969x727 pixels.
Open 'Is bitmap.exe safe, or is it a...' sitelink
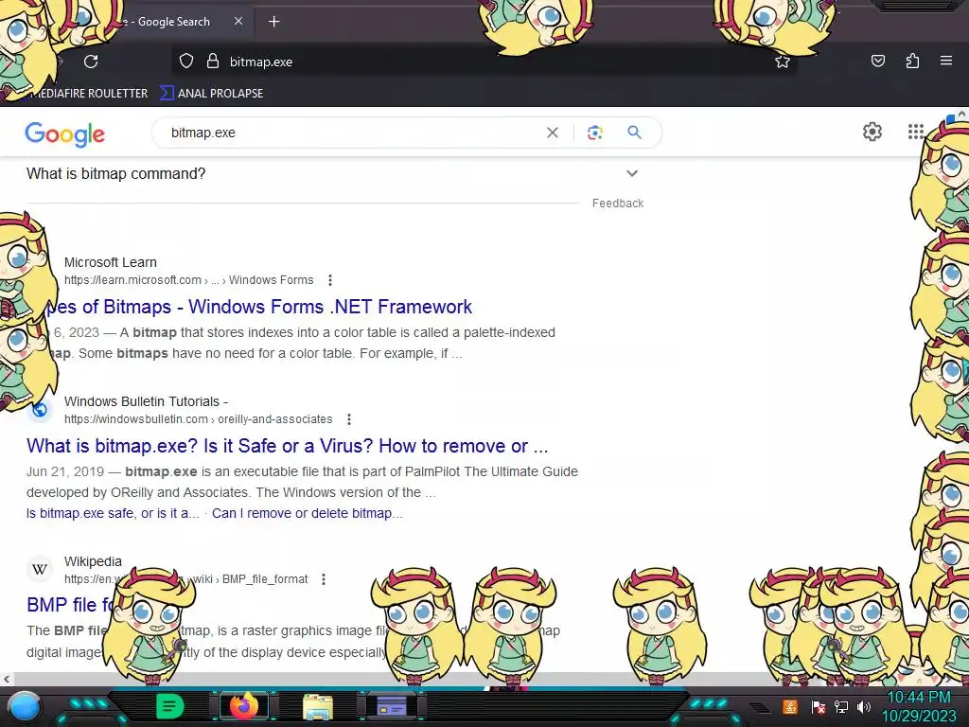coord(114,513)
